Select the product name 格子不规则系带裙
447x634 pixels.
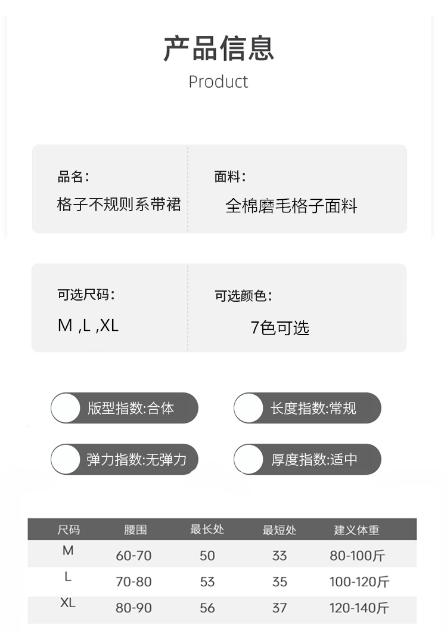tap(119, 205)
